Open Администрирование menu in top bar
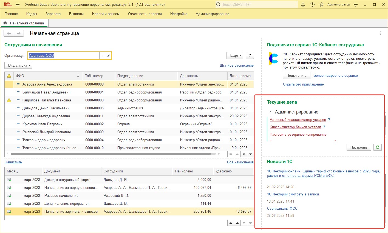388x233 pixels. [213, 14]
